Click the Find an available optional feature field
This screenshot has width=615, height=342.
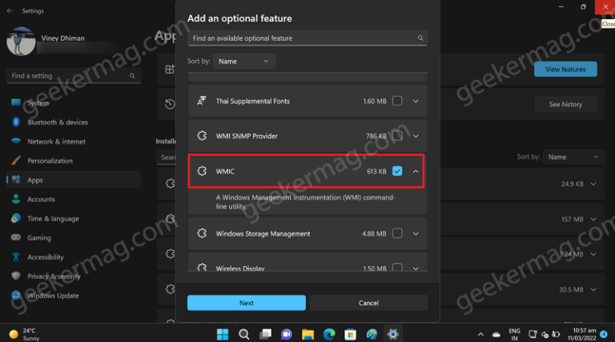click(300, 38)
